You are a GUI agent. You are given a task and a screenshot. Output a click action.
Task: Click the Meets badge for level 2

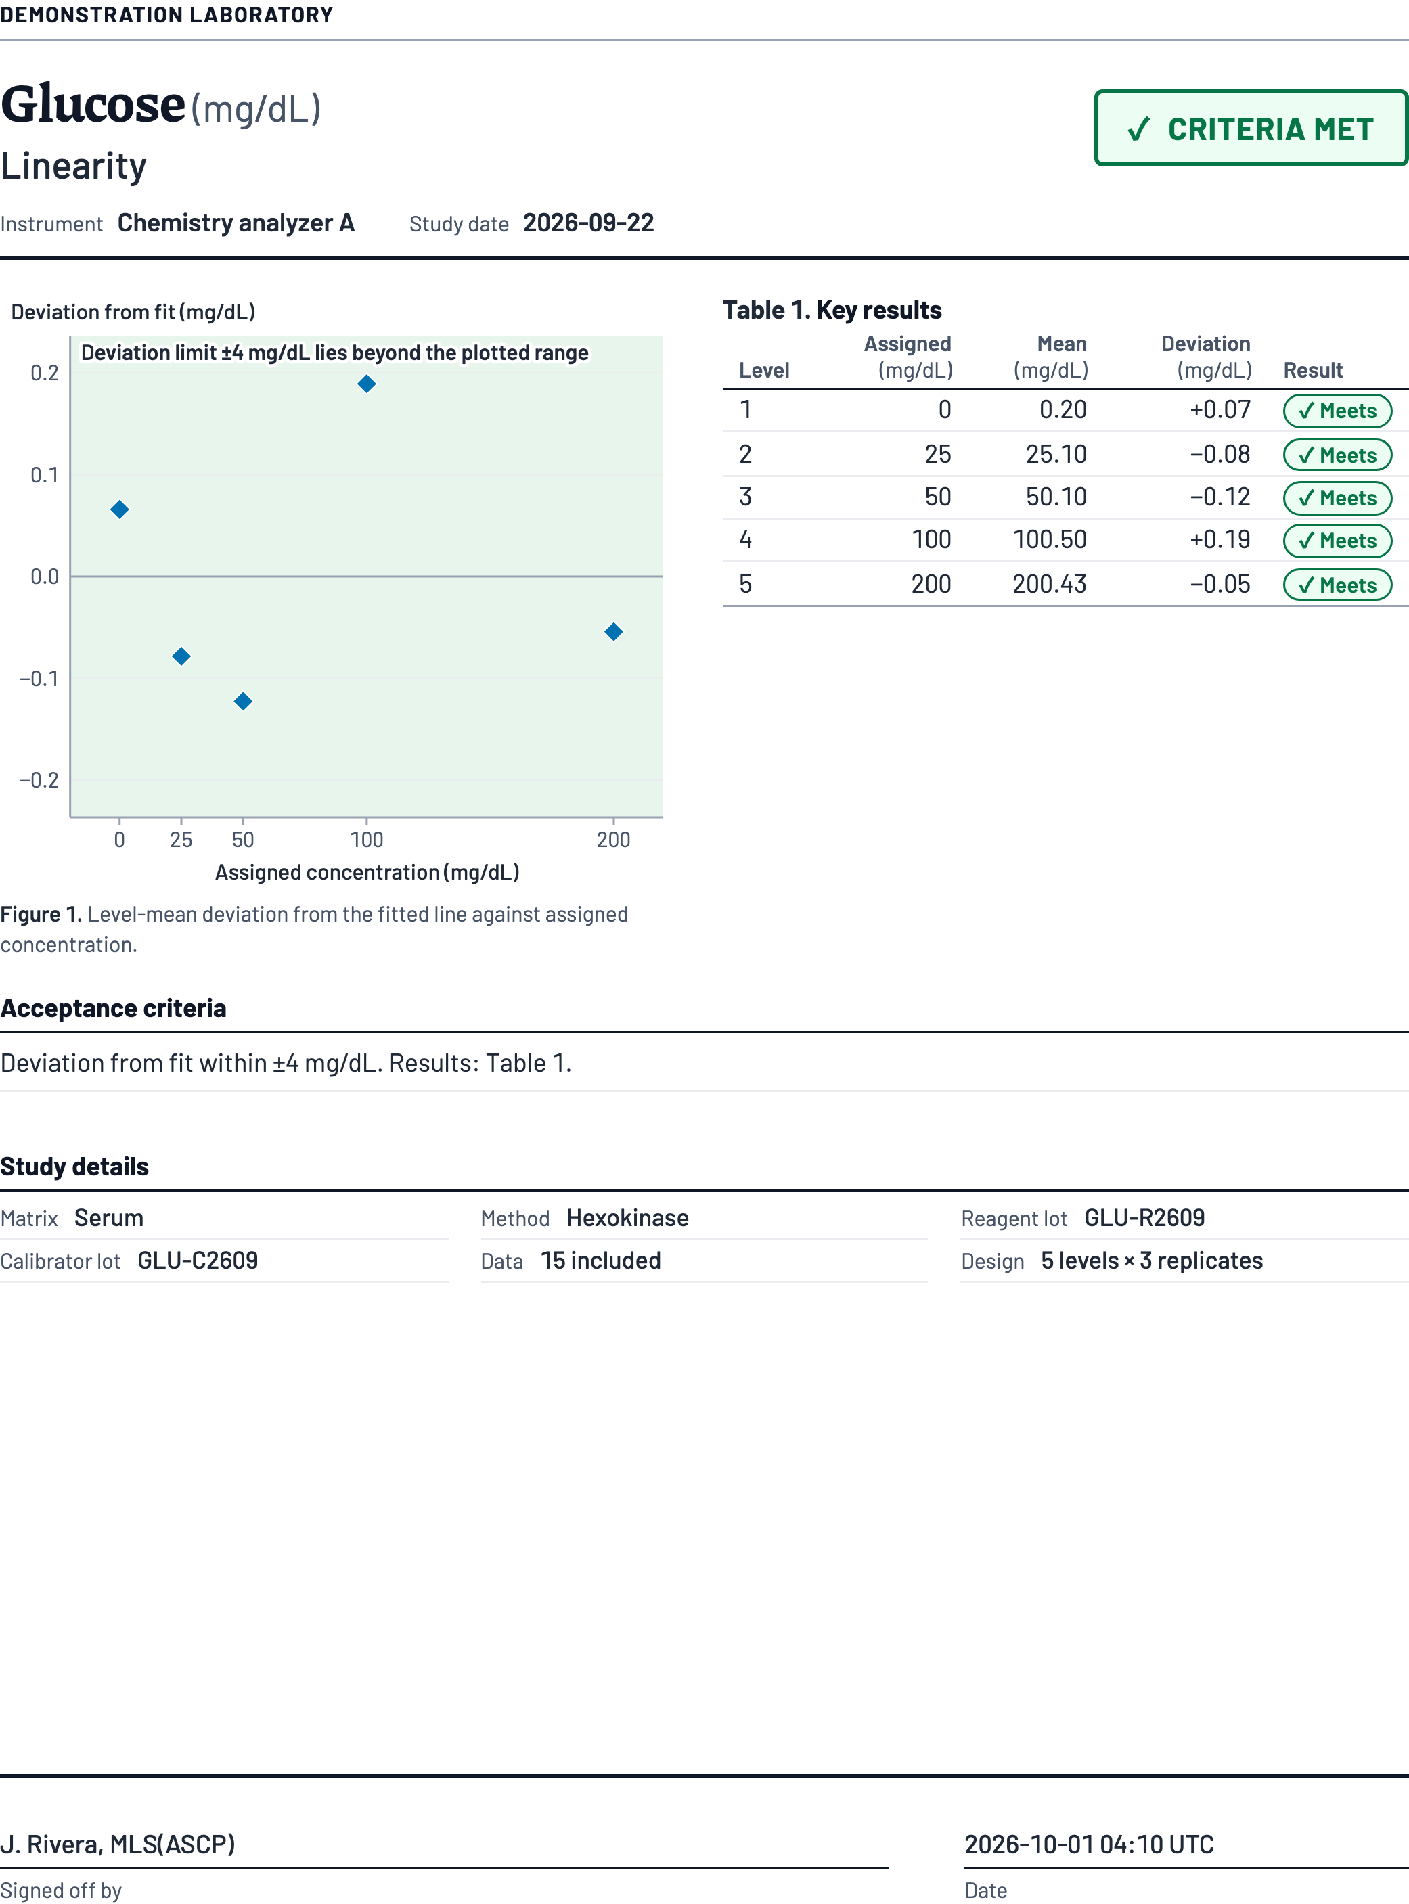click(x=1337, y=455)
